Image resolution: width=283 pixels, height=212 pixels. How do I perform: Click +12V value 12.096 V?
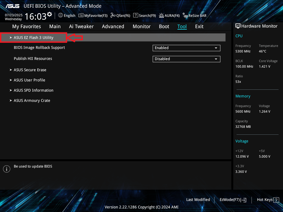coord(242,157)
